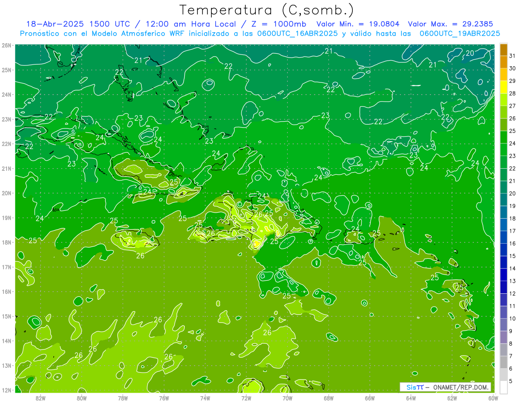Click the latitude label 15N
This screenshot has width=524, height=404.
pyautogui.click(x=7, y=316)
